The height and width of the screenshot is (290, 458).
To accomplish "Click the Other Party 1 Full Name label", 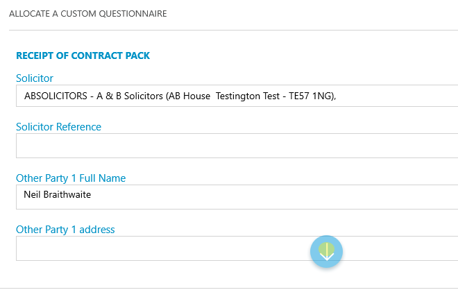I will coord(71,178).
